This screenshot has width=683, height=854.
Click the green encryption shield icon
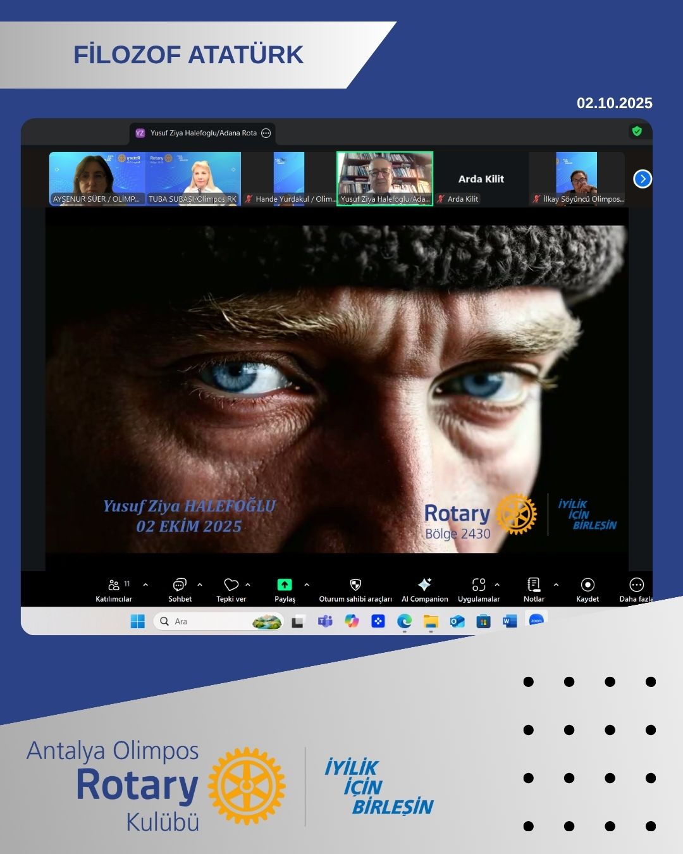637,131
